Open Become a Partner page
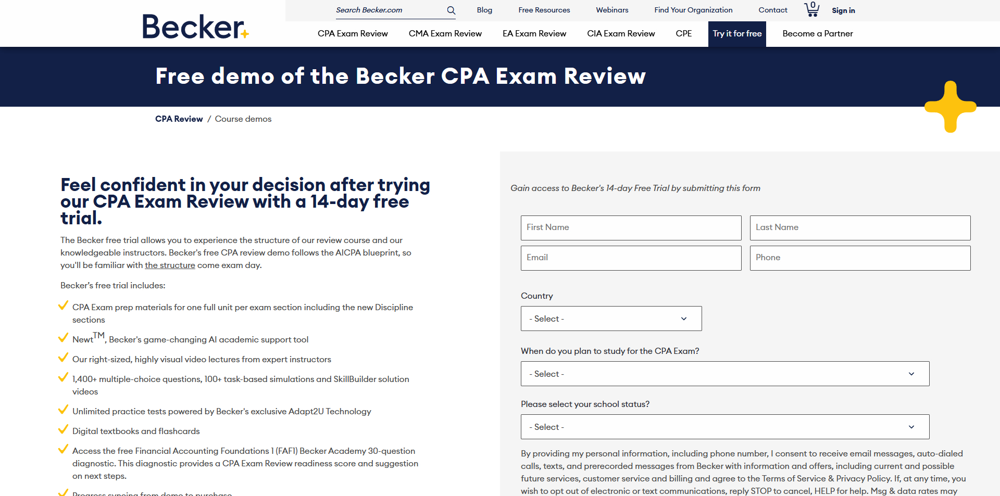 [x=817, y=34]
